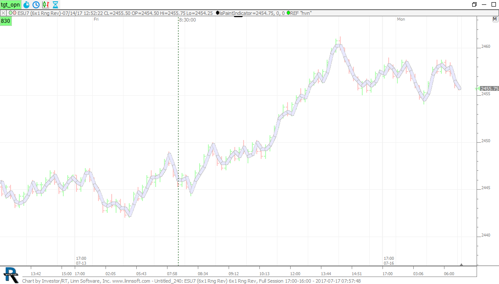499x284 pixels.
Task: Click the 17:00 07-16 session label
Action: 389,261
